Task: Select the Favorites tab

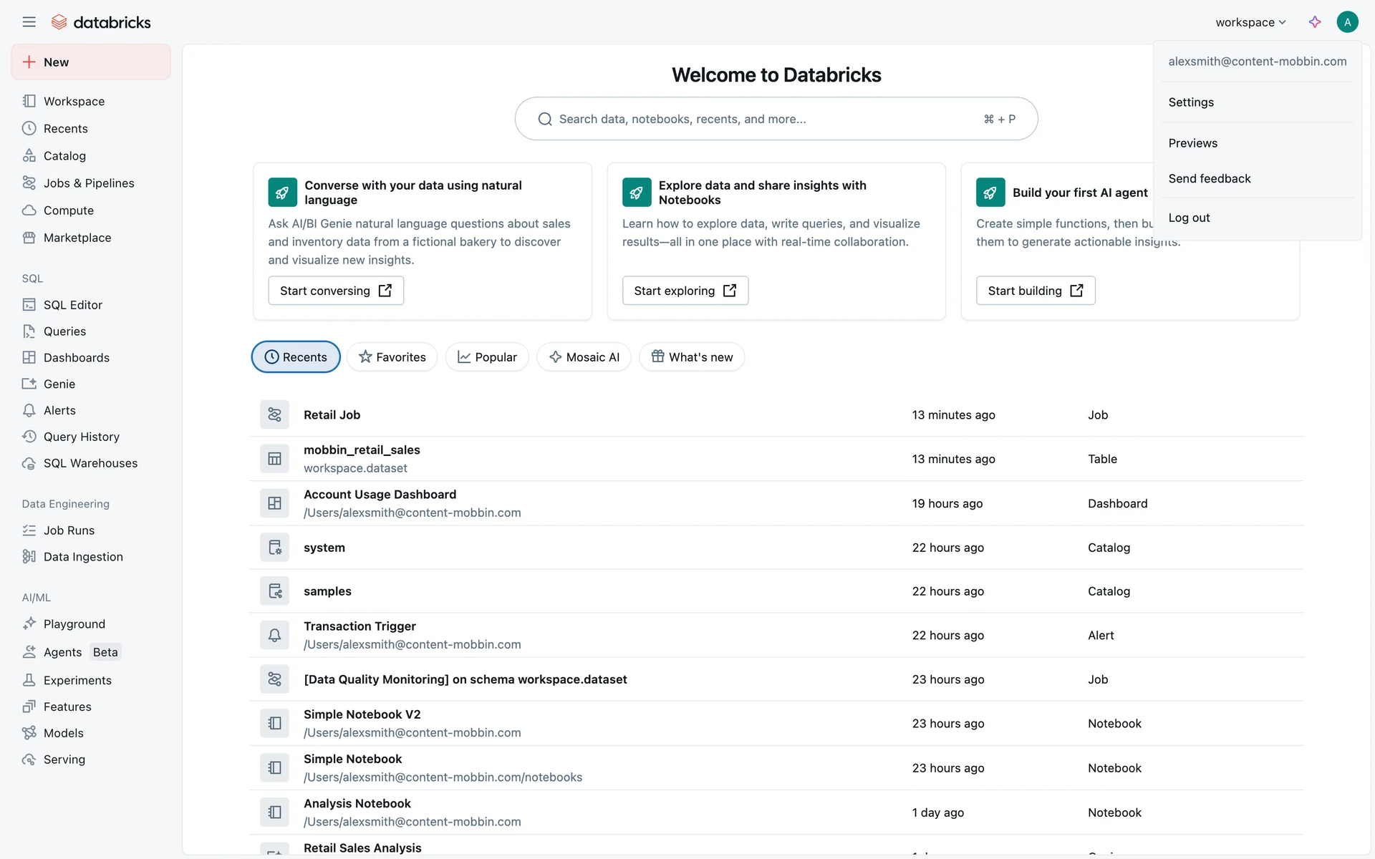Action: pos(392,357)
